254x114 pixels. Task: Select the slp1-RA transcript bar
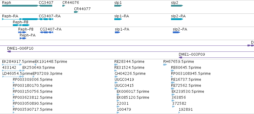[118, 19]
